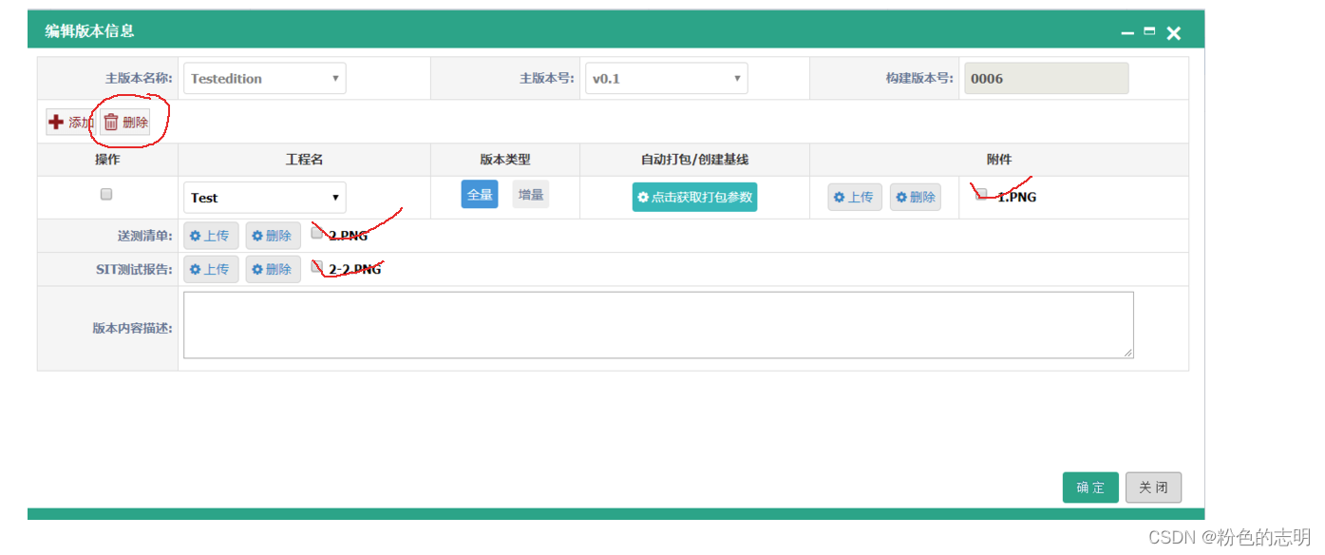Click the 构建版本号 field showing 0006
Viewport: 1325px width, 555px height.
[1047, 79]
